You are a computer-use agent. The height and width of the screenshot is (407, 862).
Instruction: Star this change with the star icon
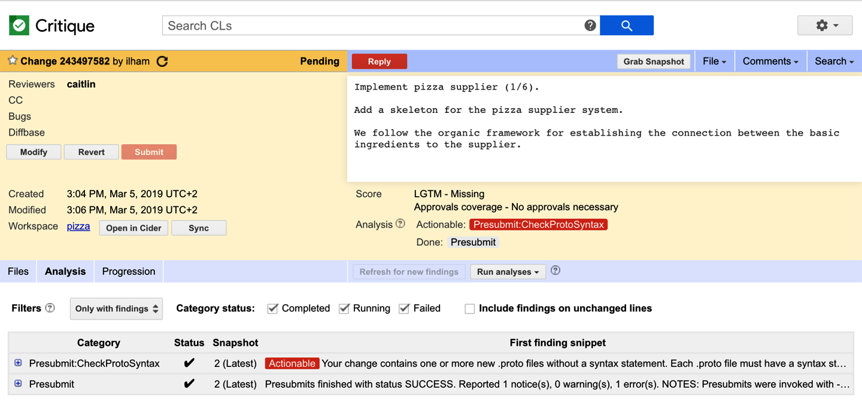[12, 61]
